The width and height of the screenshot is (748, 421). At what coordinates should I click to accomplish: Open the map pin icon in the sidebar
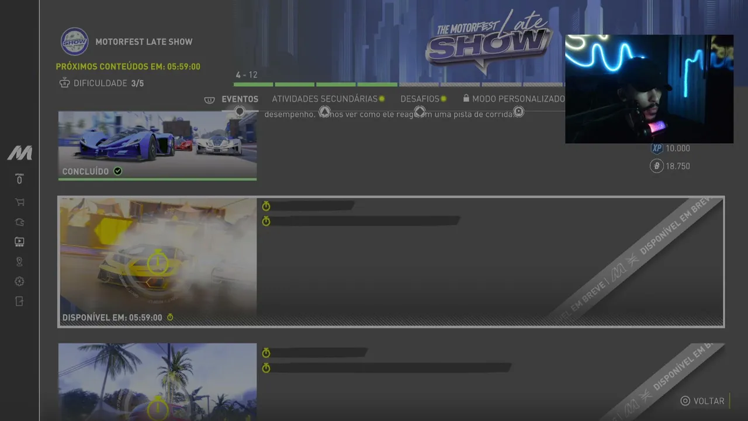pyautogui.click(x=19, y=261)
